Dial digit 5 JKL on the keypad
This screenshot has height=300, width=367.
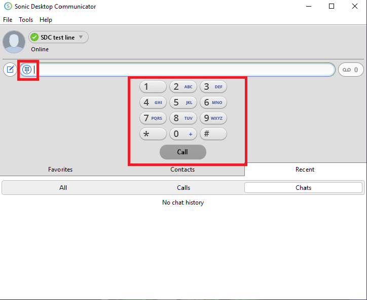coord(183,103)
